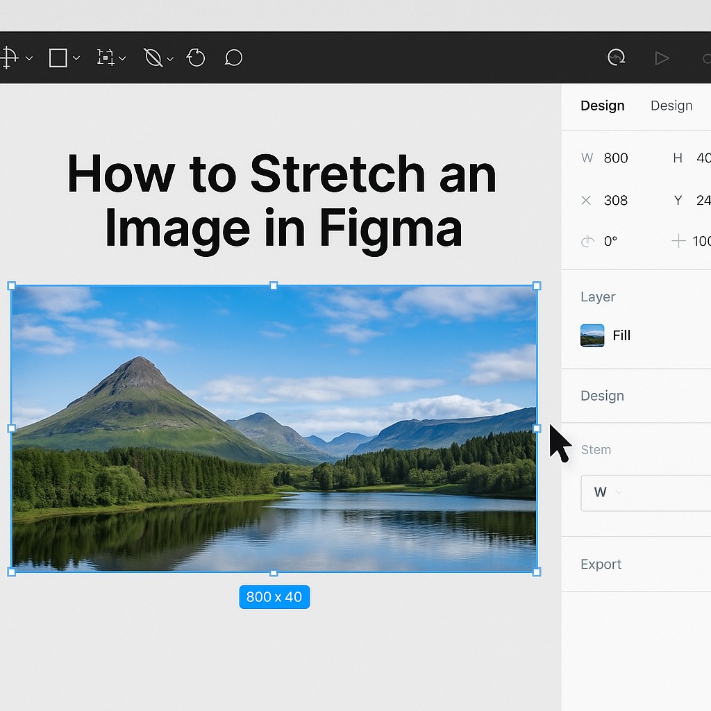Select the Rectangle shape tool
The width and height of the screenshot is (711, 711).
click(57, 58)
